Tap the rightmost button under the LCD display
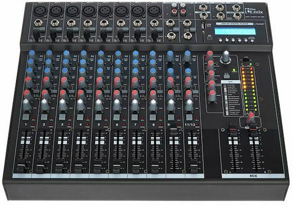This screenshot has width=292, height=205. 252,40
